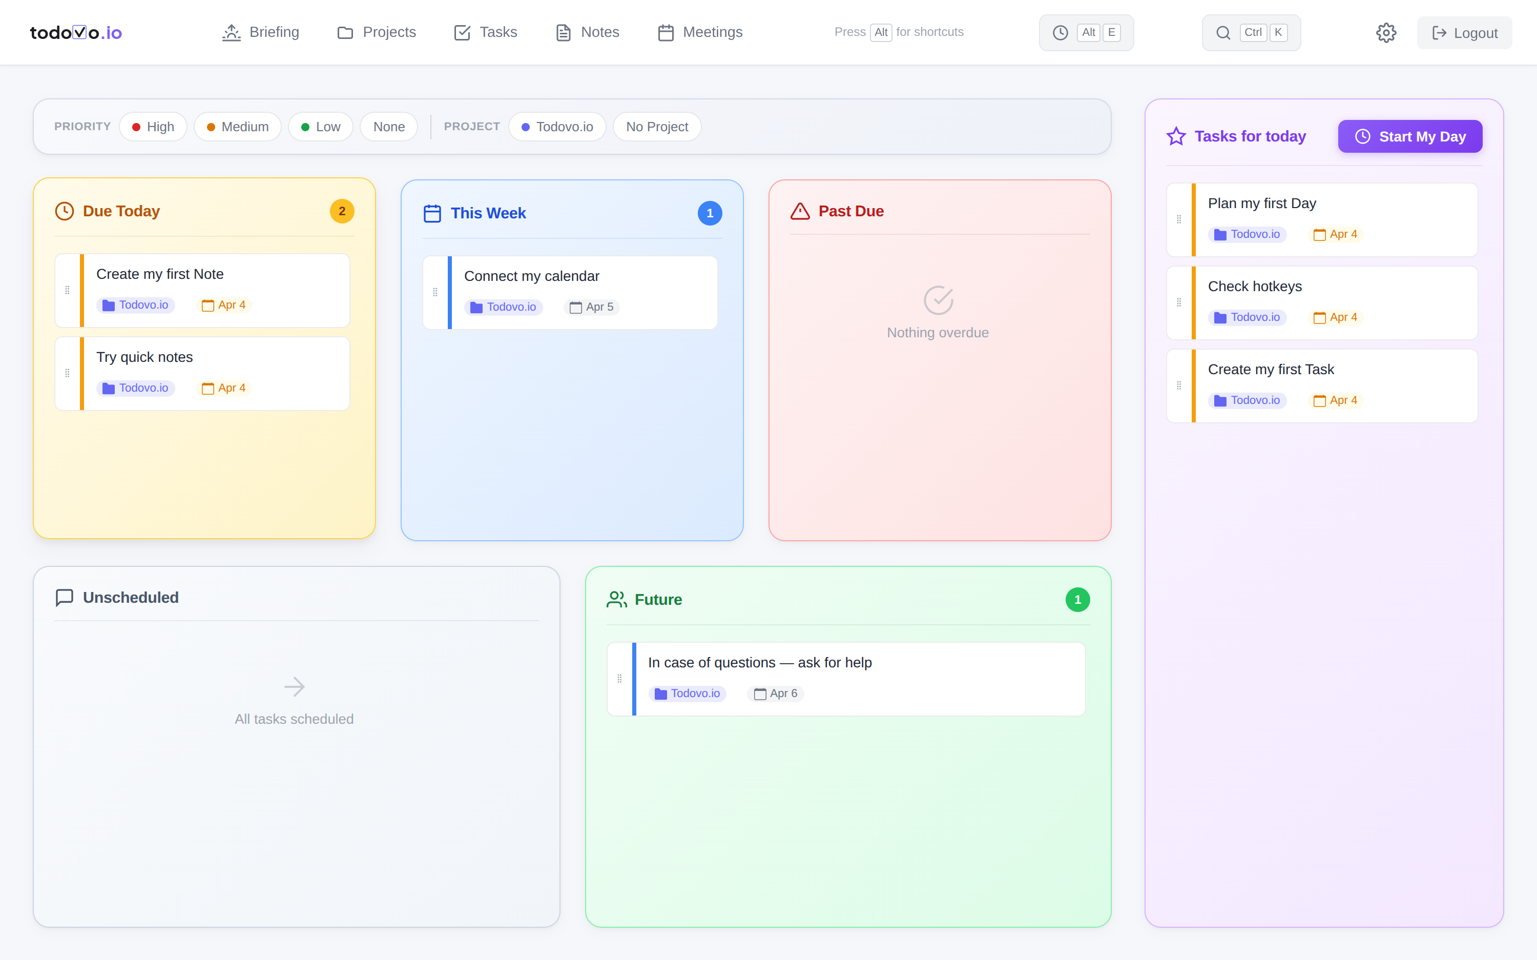The image size is (1537, 960).
Task: Filter by High priority
Action: pyautogui.click(x=153, y=127)
